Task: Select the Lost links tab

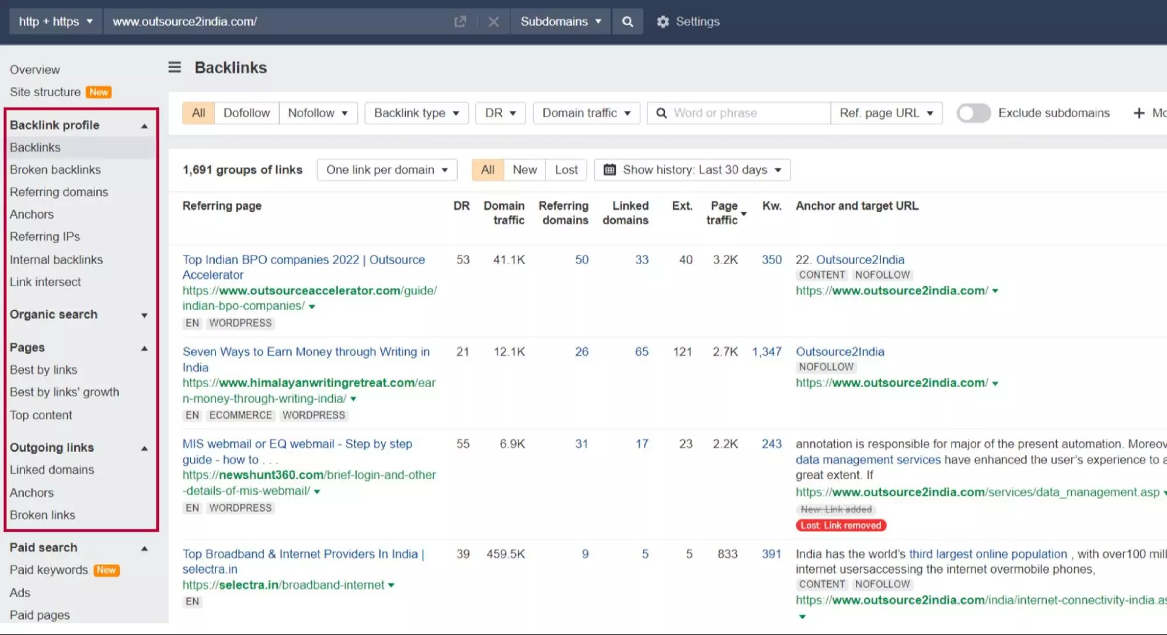Action: (566, 170)
